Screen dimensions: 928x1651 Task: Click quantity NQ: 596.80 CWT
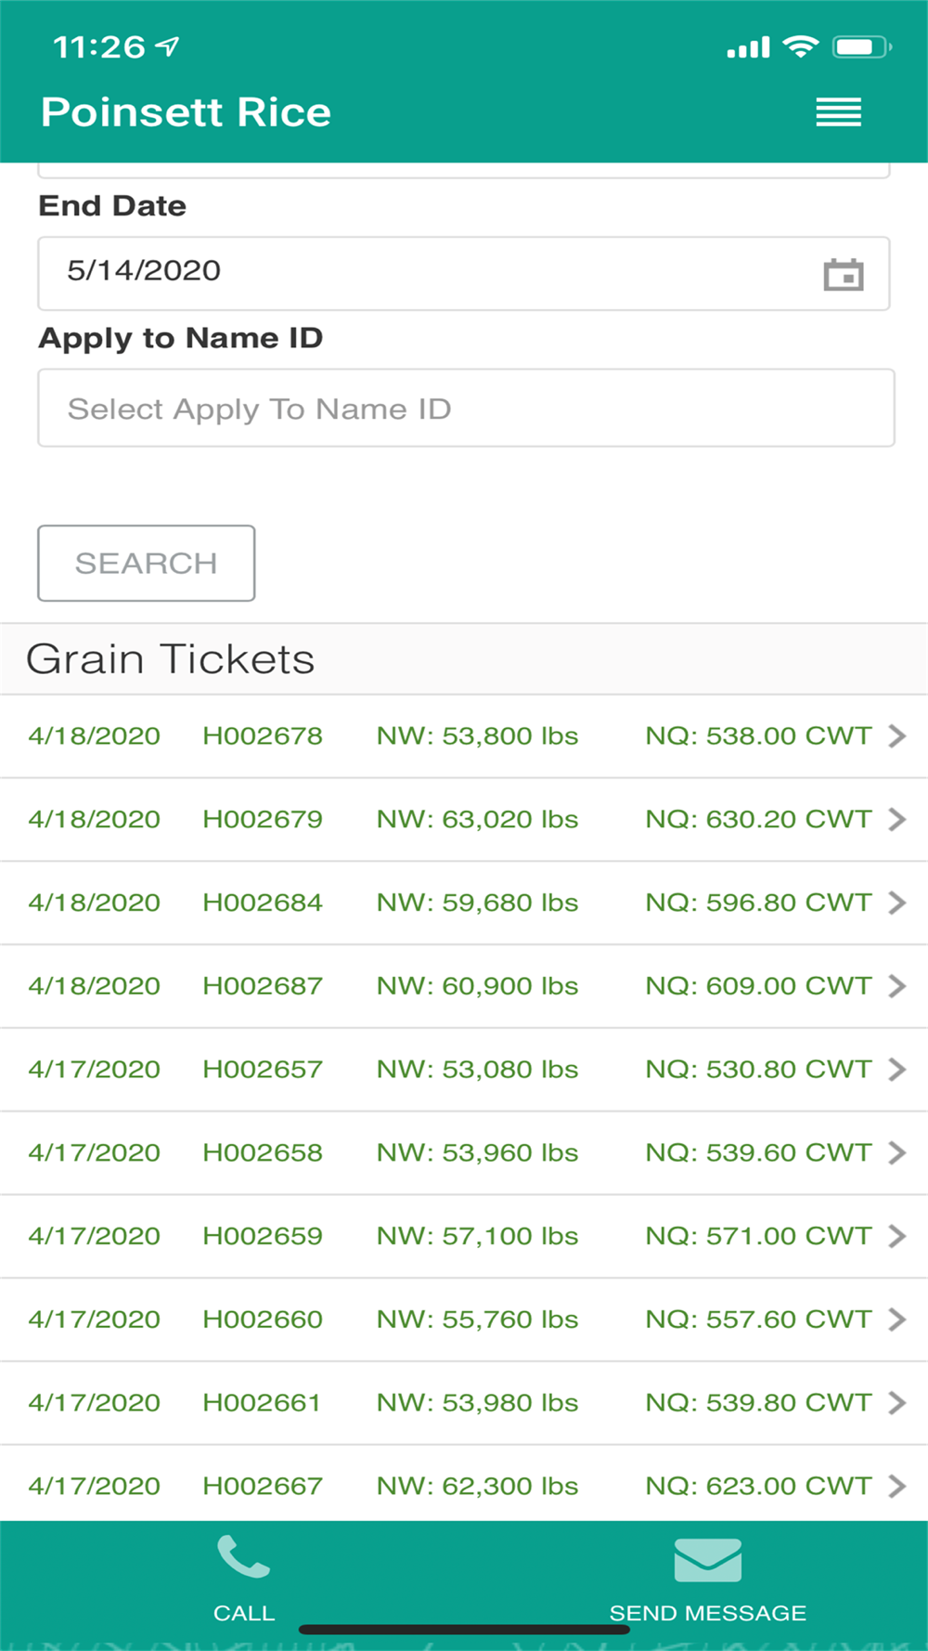click(758, 903)
